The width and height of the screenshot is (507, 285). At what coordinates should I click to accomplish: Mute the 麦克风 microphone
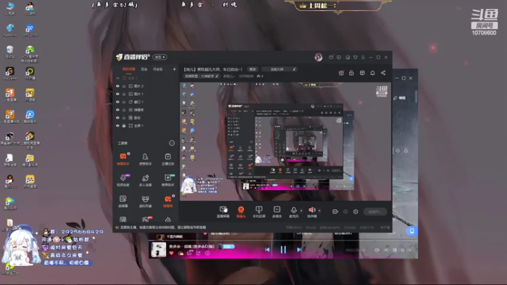(x=293, y=212)
